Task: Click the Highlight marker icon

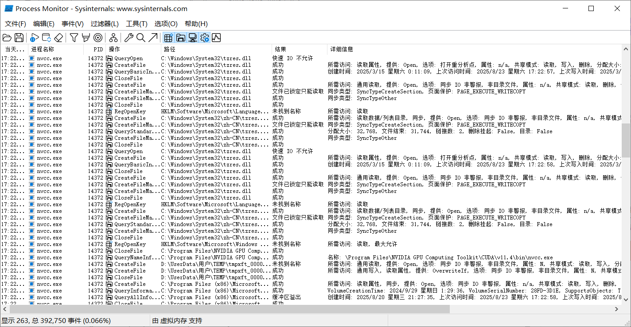Action: point(86,38)
